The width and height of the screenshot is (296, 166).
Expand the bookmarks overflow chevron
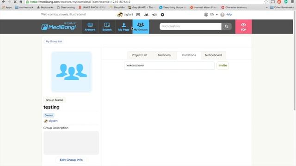[x=266, y=7]
